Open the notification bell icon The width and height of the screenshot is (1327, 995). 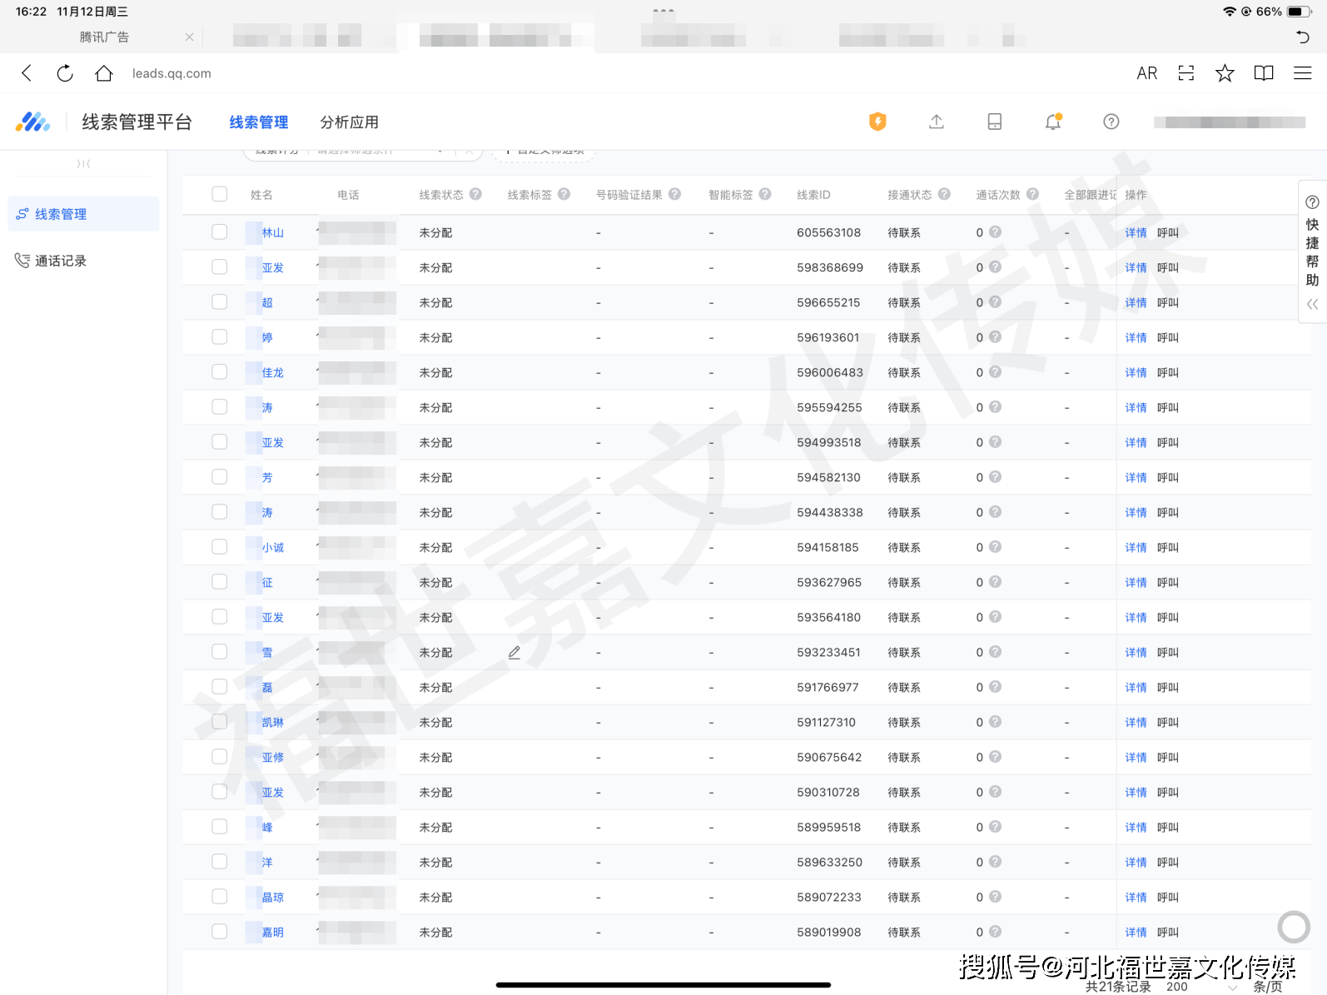pyautogui.click(x=1052, y=122)
